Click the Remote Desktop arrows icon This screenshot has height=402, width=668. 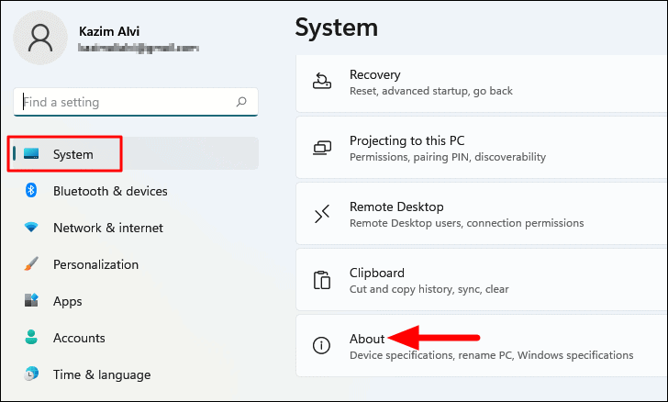point(322,214)
